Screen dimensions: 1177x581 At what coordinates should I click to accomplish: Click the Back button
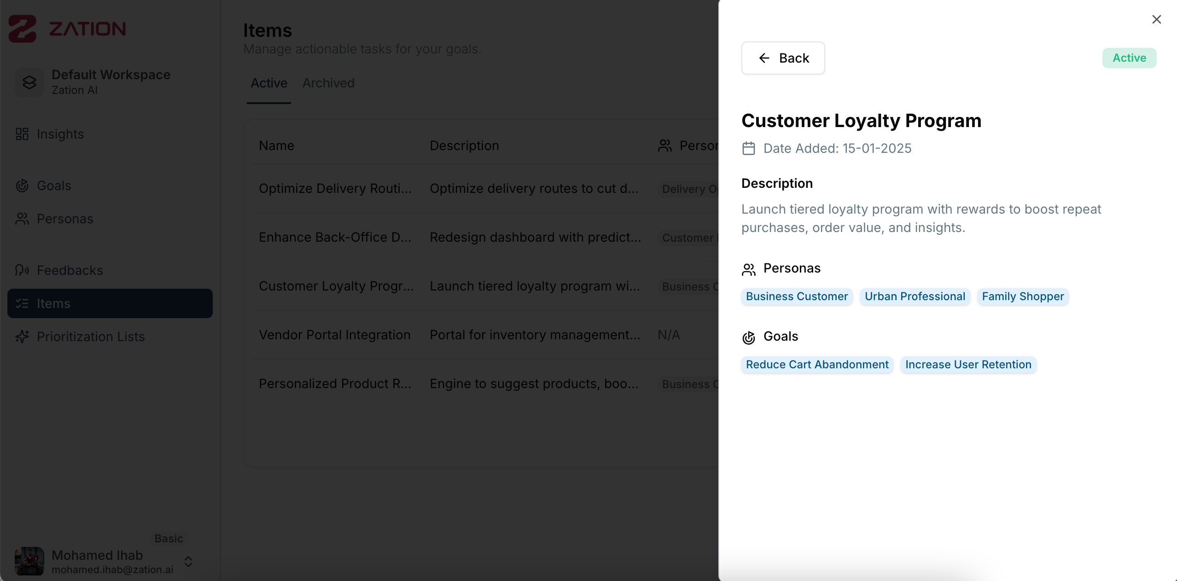[x=783, y=58]
